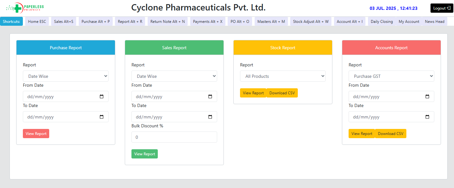Go to Sales Alt+S shortcut
The image size is (454, 188).
(x=63, y=22)
